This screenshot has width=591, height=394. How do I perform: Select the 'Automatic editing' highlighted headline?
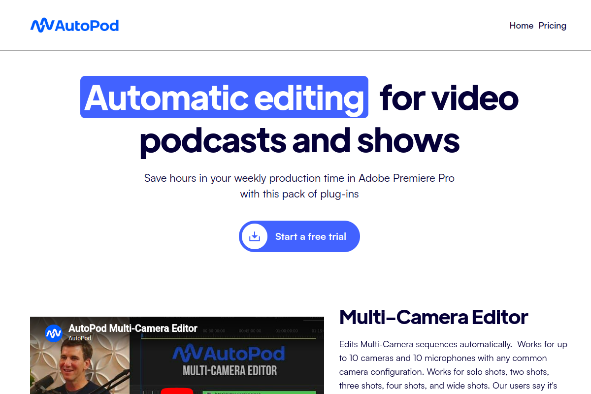(x=224, y=97)
